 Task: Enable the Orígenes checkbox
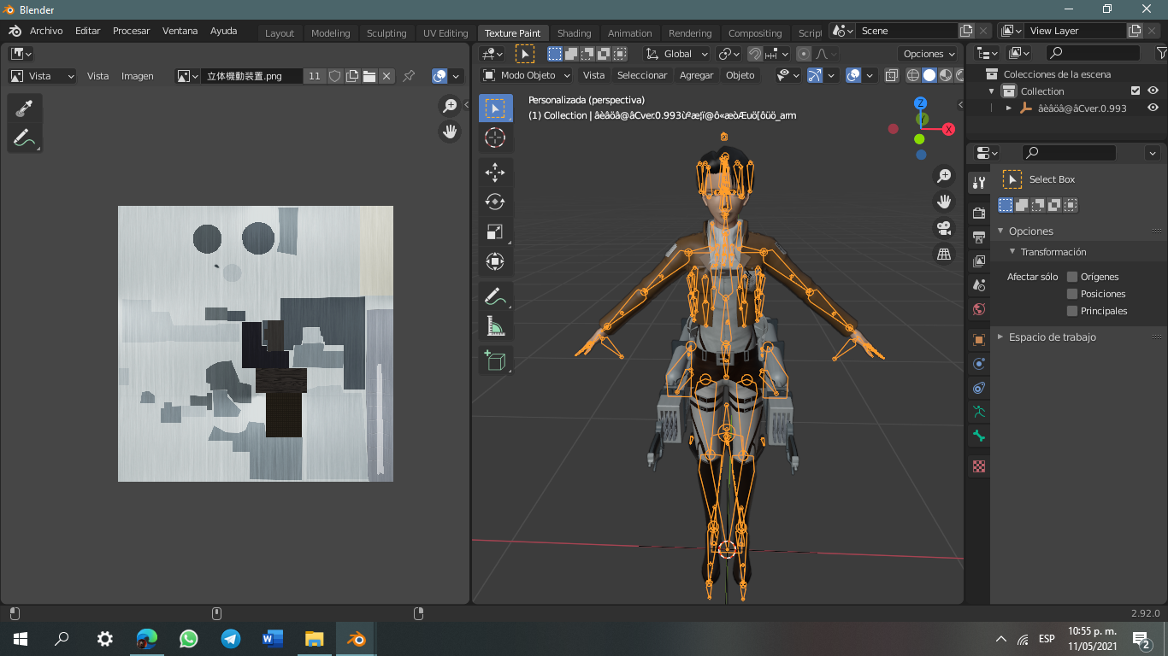coord(1072,277)
